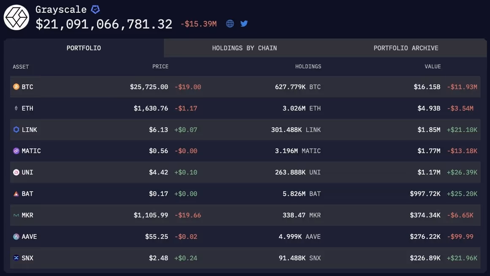Click the Maker (MKR) token icon
The image size is (490, 276).
pos(16,215)
